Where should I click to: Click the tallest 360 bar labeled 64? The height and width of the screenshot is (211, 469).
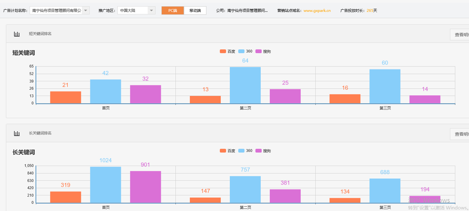coord(245,84)
